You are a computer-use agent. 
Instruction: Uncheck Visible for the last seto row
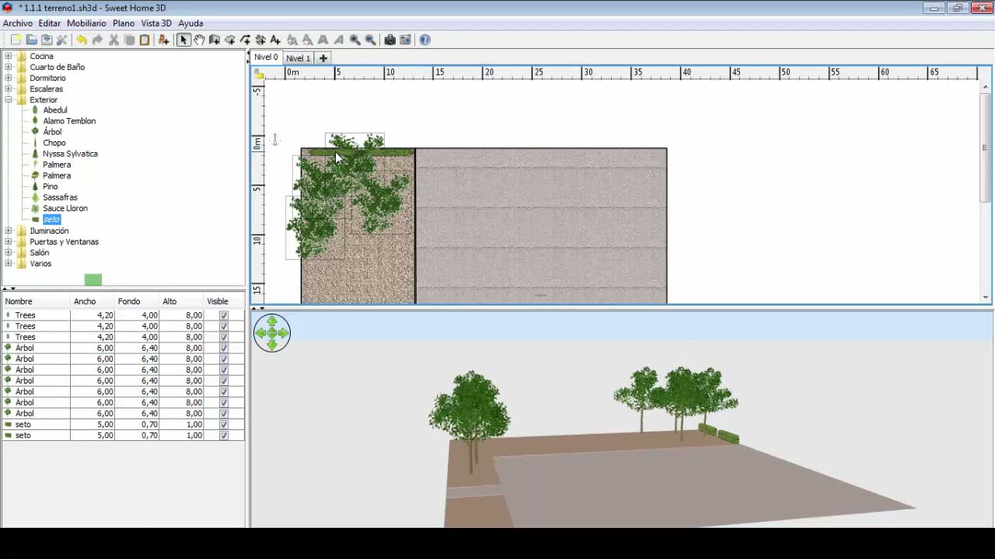[x=224, y=436]
